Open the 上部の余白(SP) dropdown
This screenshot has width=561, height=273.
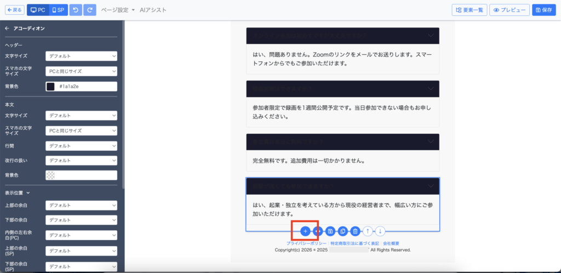click(x=81, y=251)
